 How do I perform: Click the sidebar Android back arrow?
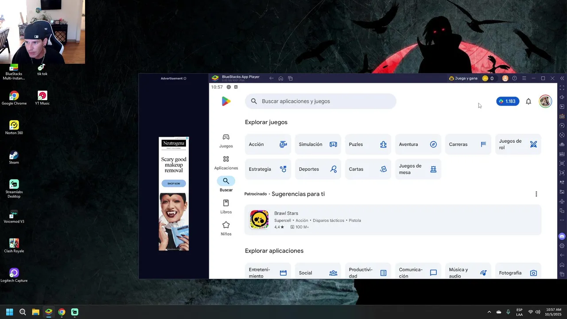click(562, 255)
